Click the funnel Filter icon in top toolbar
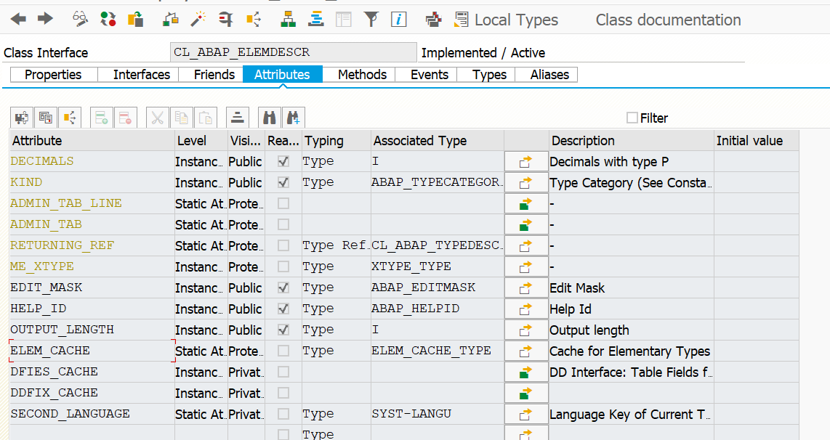Viewport: 830px width, 440px height. (371, 20)
